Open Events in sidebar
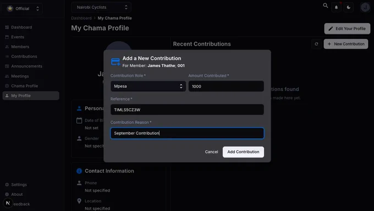The image size is (374, 211). [x=18, y=37]
